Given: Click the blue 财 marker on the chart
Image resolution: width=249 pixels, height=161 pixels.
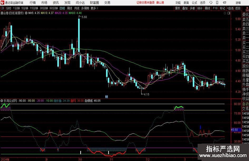Looking at the screenshot, I should [x=106, y=97].
